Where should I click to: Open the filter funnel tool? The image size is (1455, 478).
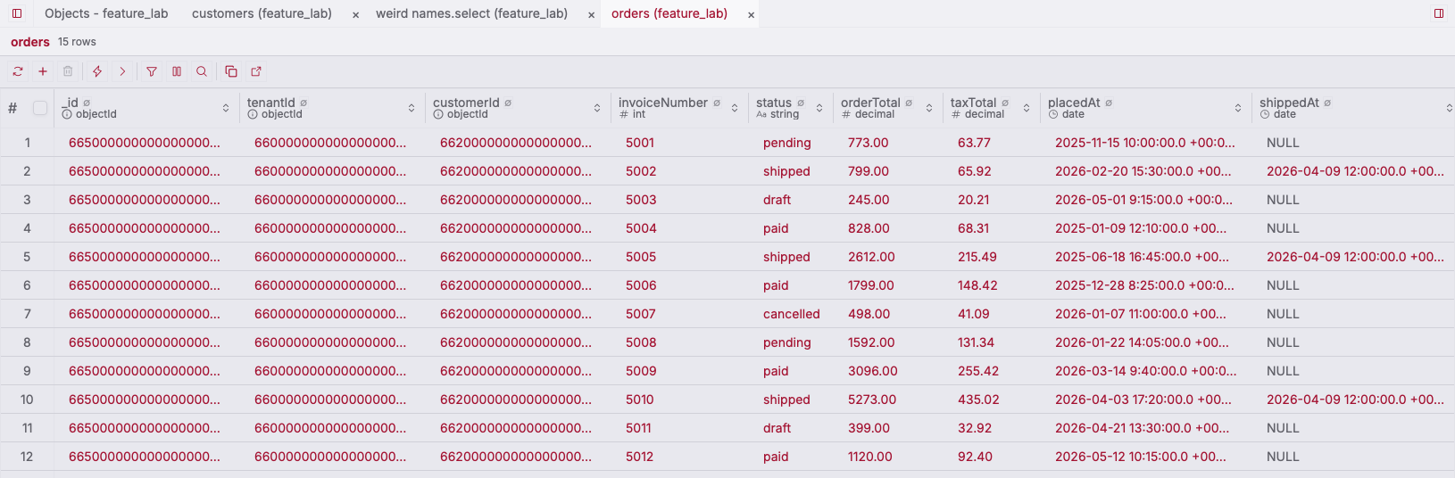click(152, 71)
